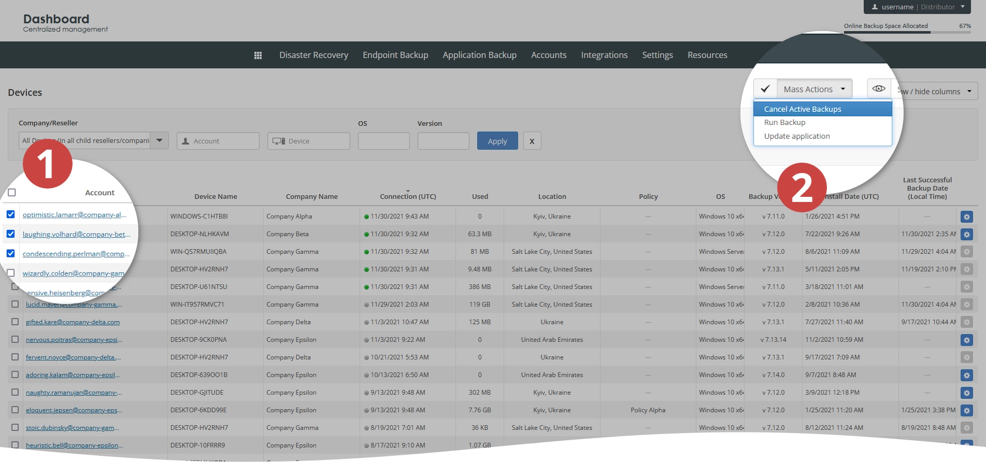986x462 pixels.
Task: Click the person icon in Account filter field
Action: coord(185,141)
